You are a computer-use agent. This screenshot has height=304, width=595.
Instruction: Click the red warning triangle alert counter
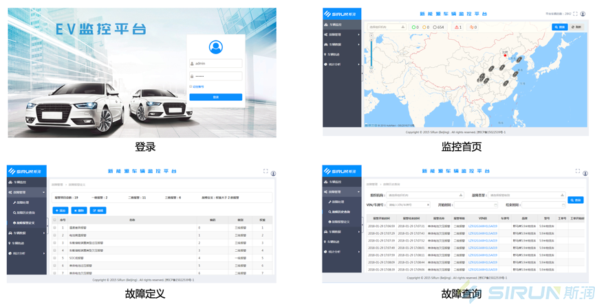(458, 27)
